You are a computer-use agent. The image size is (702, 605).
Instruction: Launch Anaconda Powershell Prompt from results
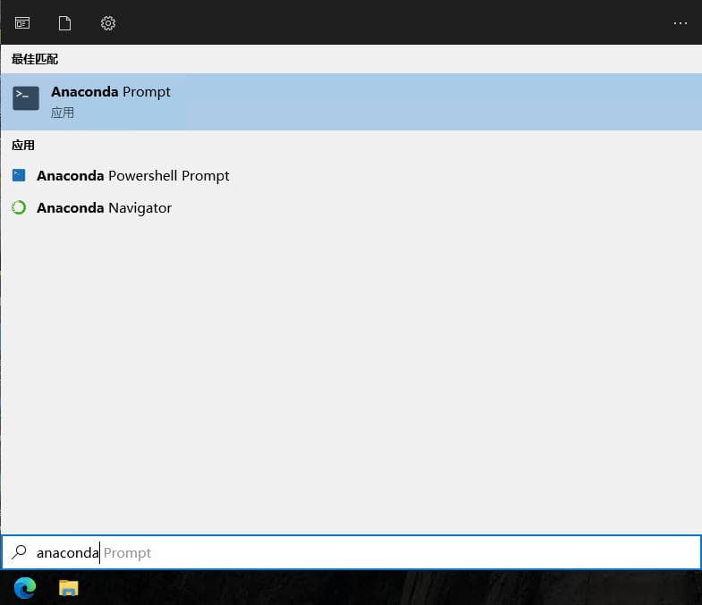(351, 175)
